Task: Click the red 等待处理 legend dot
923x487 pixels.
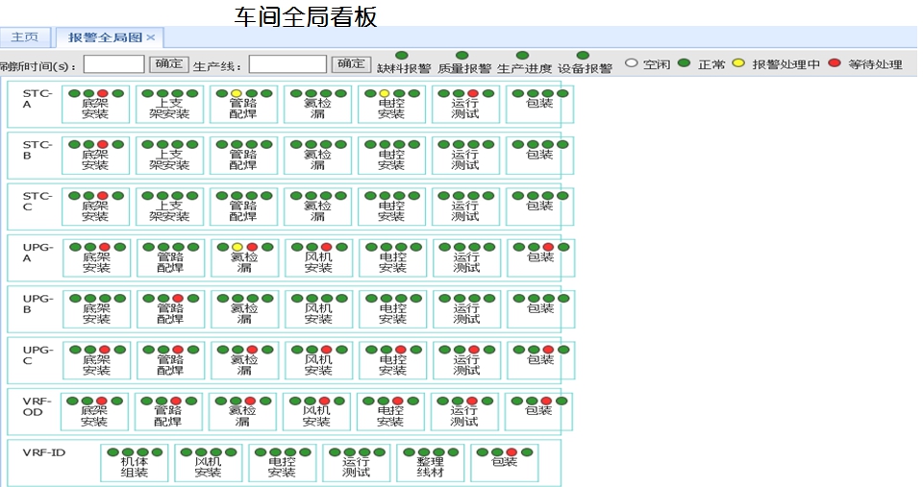Action: pyautogui.click(x=835, y=63)
